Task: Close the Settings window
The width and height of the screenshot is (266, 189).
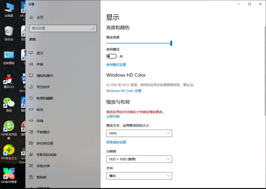Action: (260, 4)
